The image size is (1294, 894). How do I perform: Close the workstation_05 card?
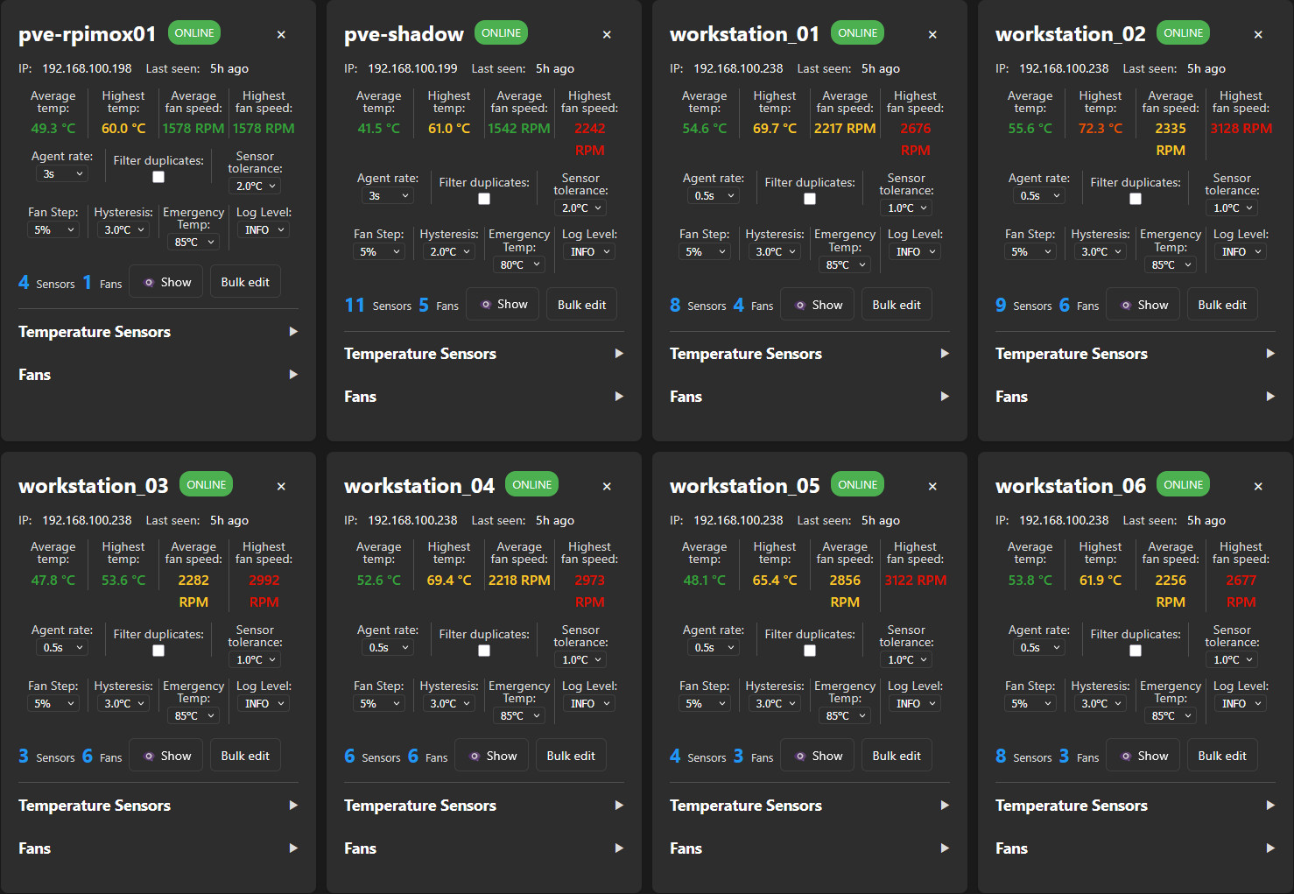pyautogui.click(x=932, y=486)
